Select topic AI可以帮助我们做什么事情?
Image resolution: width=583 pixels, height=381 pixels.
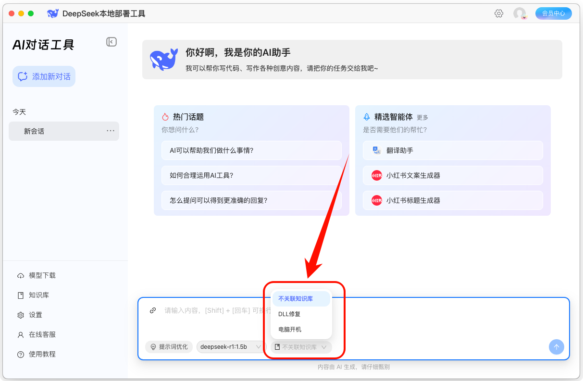click(251, 150)
